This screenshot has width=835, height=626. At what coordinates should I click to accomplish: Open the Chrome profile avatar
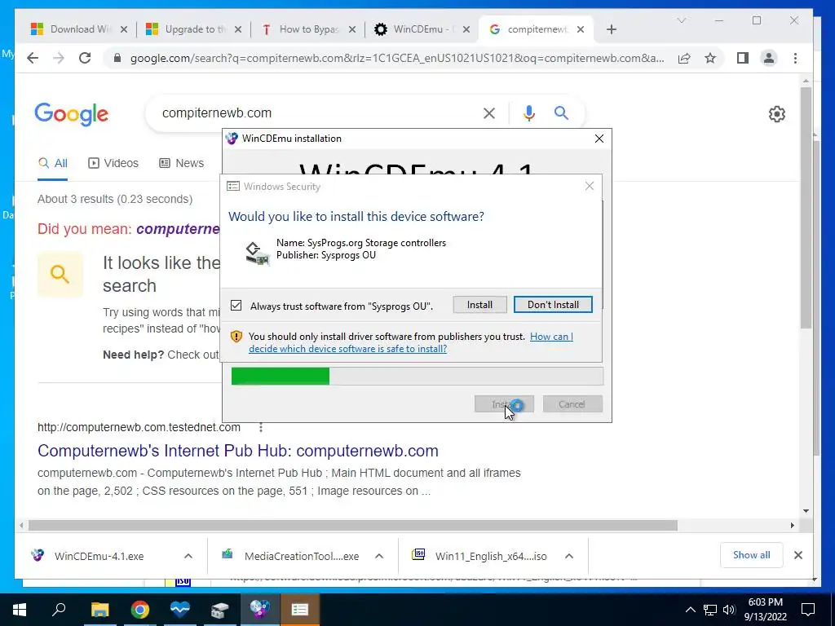coord(768,58)
